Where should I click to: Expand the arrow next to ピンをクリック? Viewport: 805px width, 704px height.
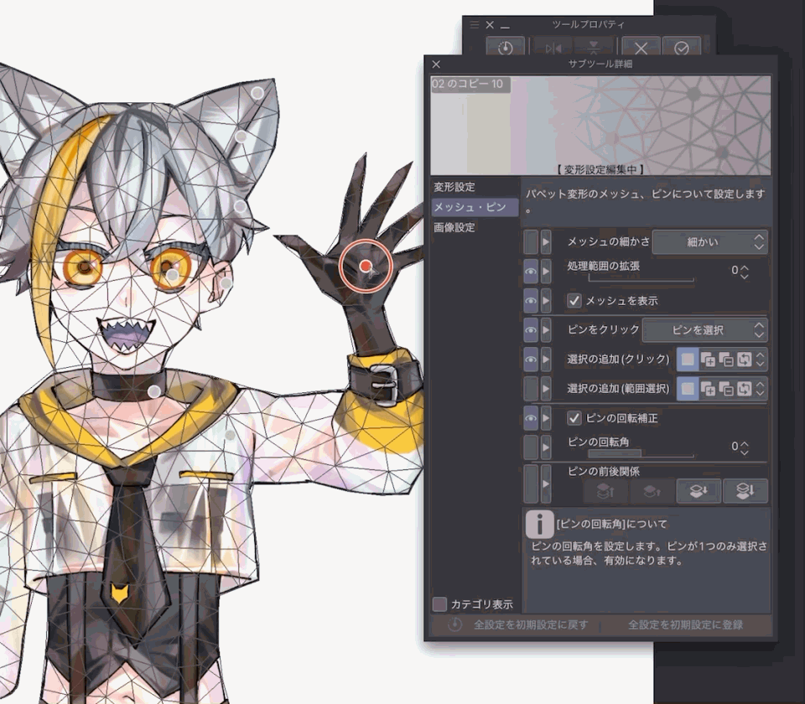546,330
